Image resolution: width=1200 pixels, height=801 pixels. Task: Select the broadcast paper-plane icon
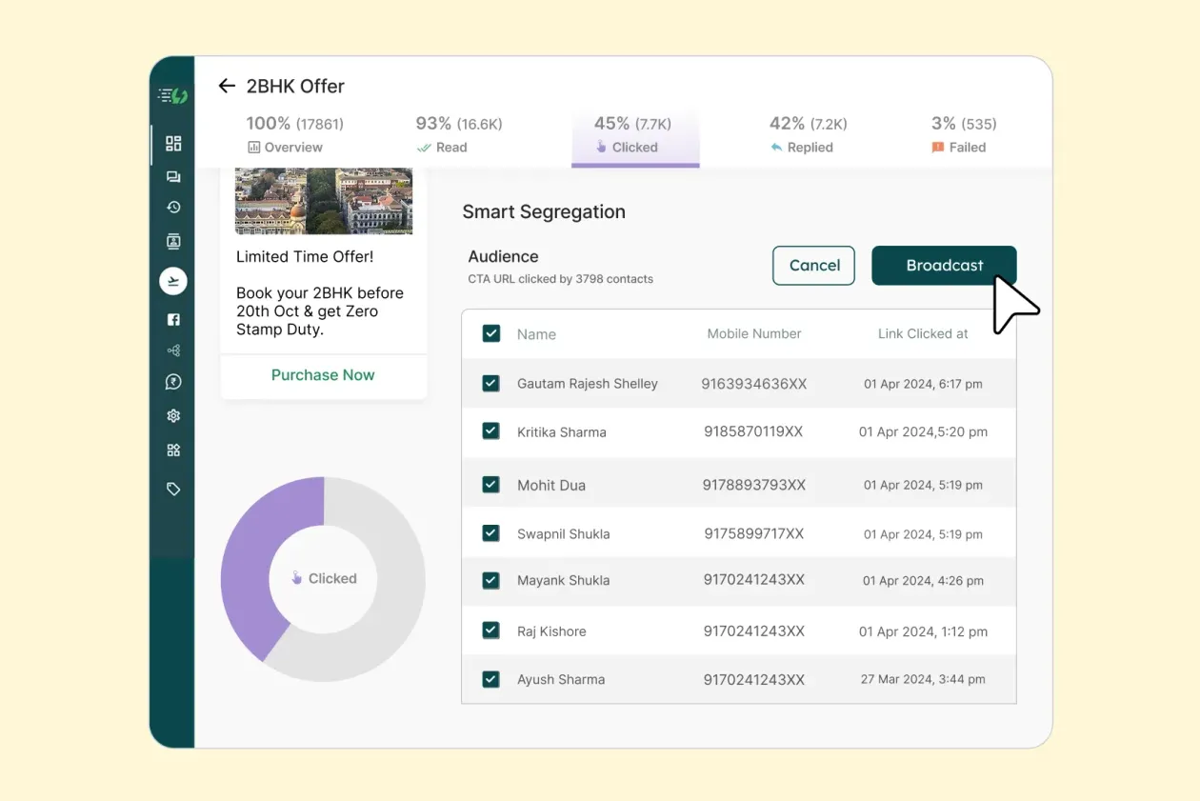[173, 280]
